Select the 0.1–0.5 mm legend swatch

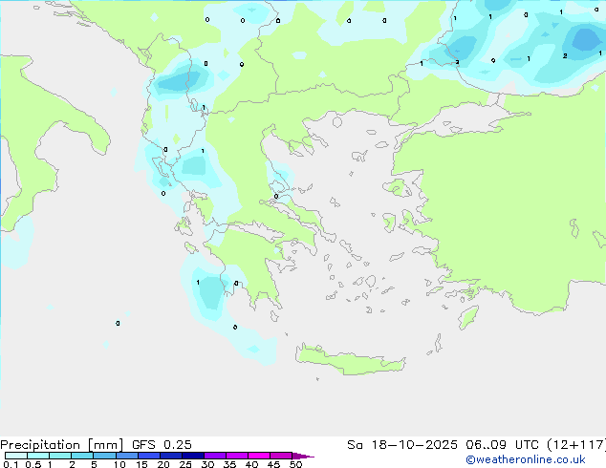(16, 456)
